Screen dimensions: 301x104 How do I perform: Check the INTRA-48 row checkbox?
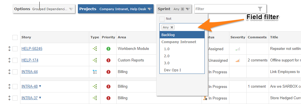pos(15,87)
